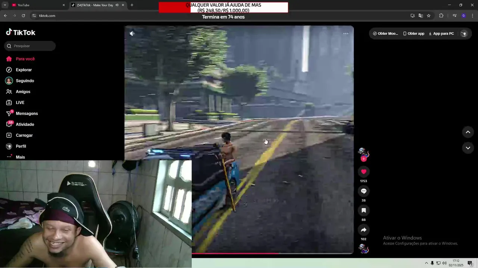This screenshot has width=478, height=268.
Task: Open the video three-dots options menu
Action: tap(346, 33)
